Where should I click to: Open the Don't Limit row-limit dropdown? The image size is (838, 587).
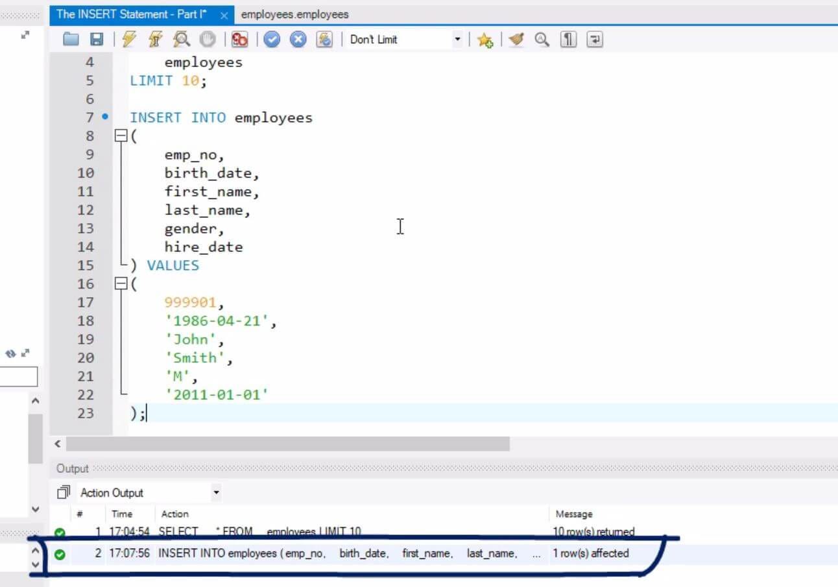(458, 39)
